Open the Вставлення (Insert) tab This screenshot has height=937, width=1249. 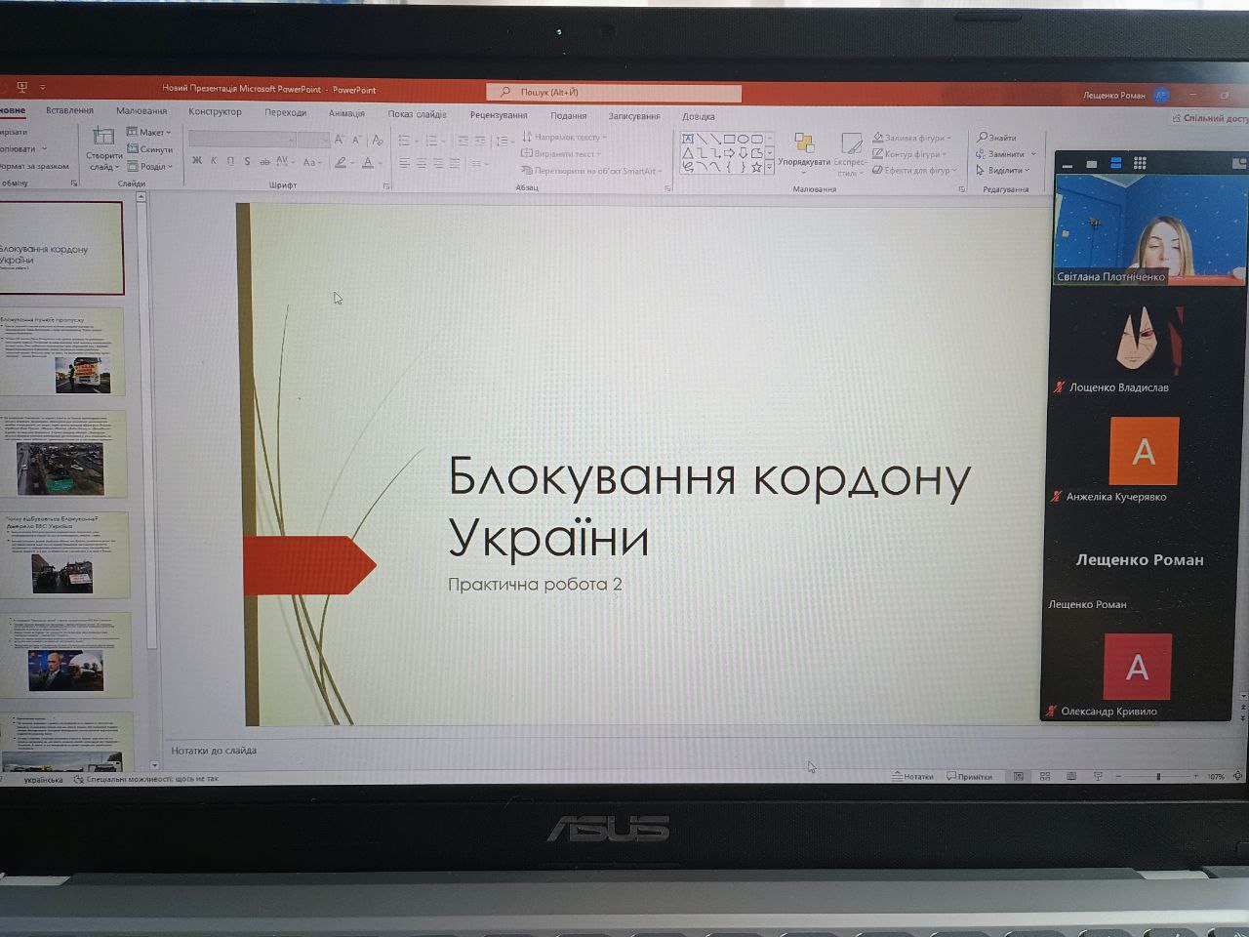click(69, 110)
